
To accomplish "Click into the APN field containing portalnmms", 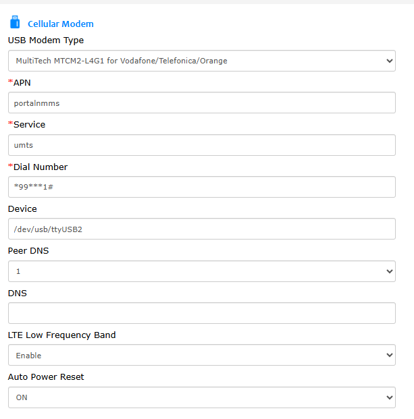I will tap(202, 103).
